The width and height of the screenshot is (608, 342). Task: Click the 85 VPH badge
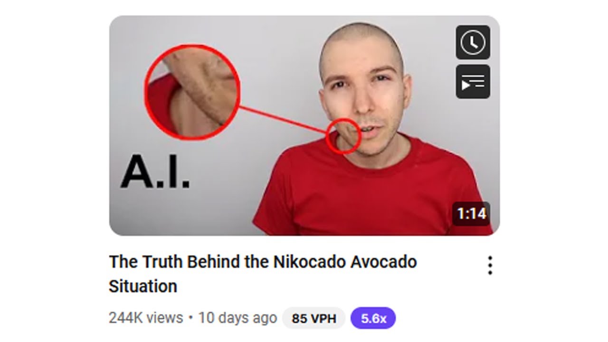coord(313,318)
